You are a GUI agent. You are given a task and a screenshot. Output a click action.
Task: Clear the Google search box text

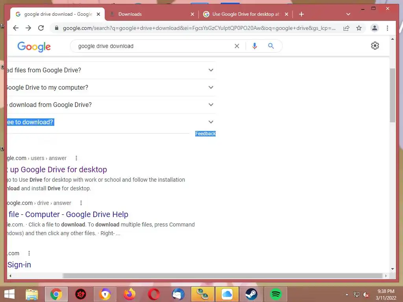237,46
